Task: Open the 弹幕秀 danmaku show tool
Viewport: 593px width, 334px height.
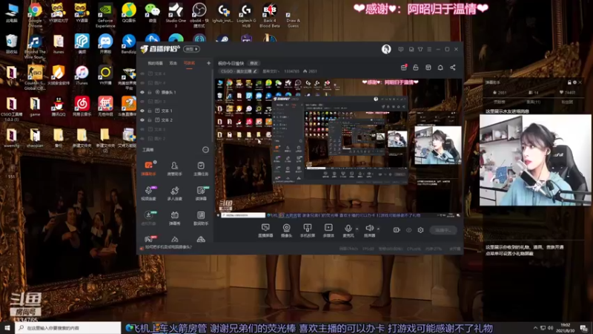Action: pos(174,218)
